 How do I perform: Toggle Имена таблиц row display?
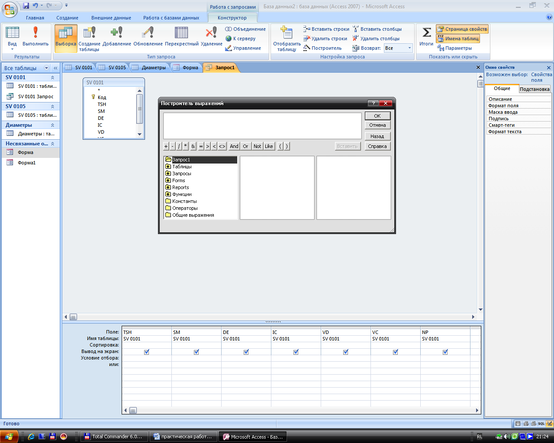(458, 39)
